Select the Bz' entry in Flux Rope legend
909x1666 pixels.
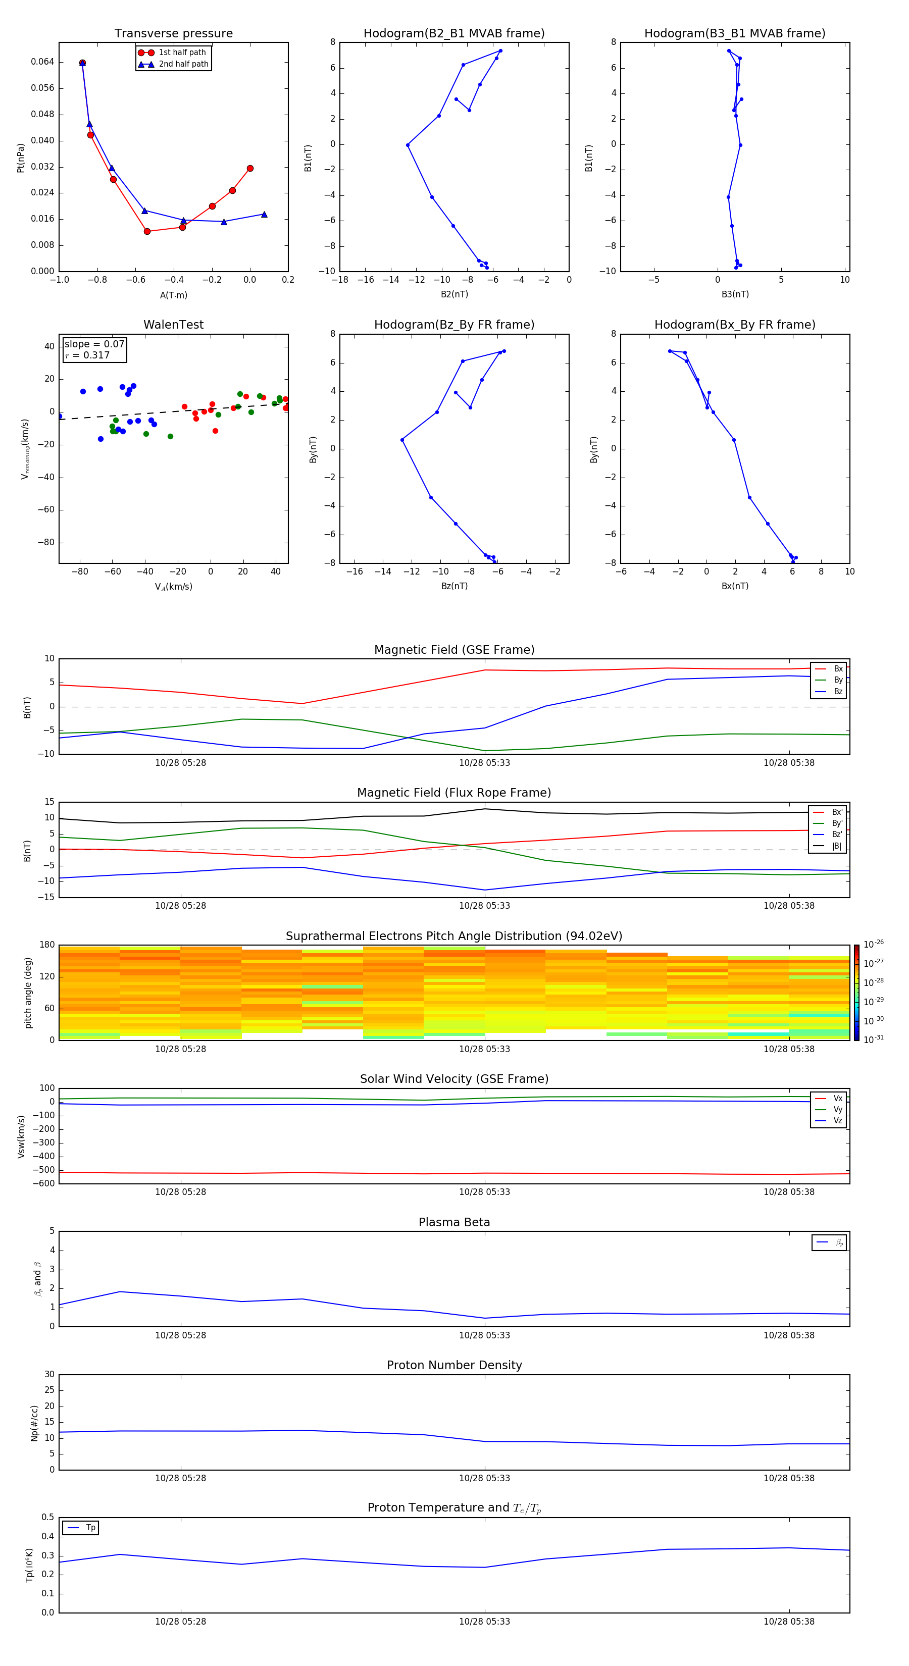pyautogui.click(x=828, y=835)
